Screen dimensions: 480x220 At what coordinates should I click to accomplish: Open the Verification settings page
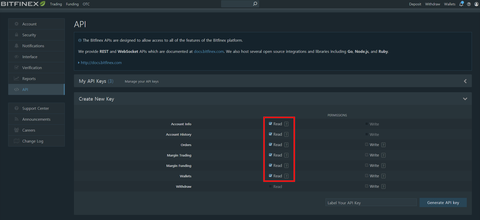click(36, 68)
